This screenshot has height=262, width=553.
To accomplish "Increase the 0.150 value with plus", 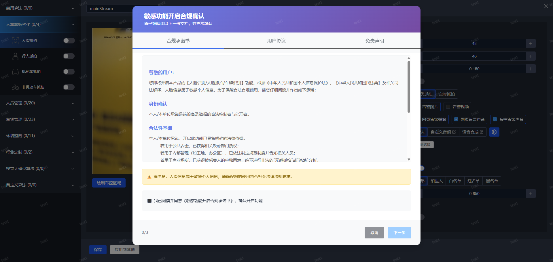I will [531, 69].
